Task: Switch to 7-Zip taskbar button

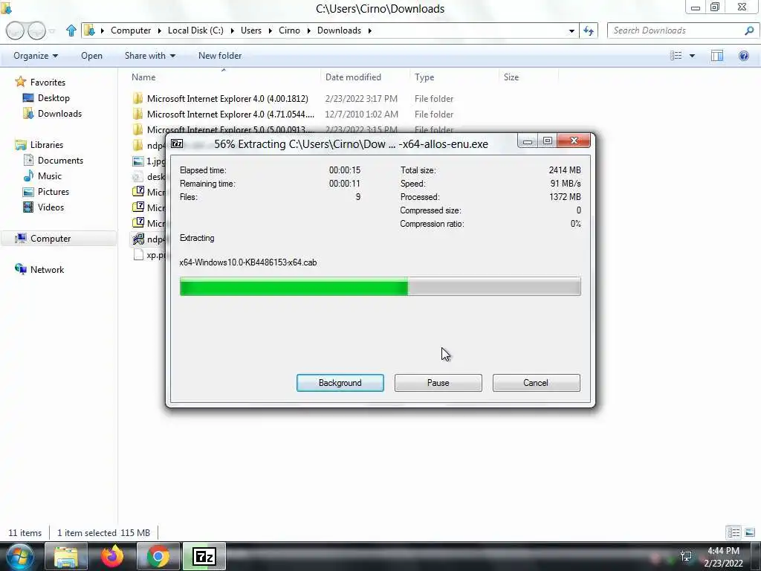Action: coord(204,556)
